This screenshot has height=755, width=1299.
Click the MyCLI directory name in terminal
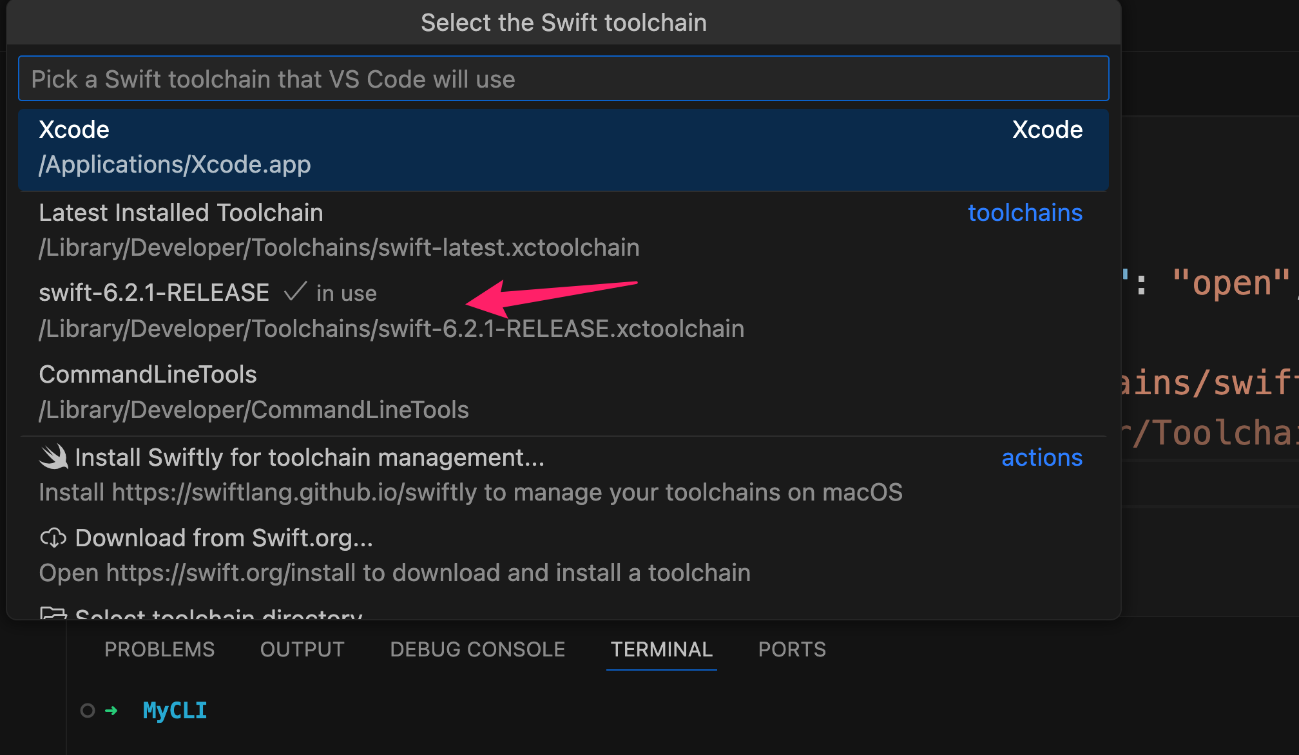tap(175, 711)
